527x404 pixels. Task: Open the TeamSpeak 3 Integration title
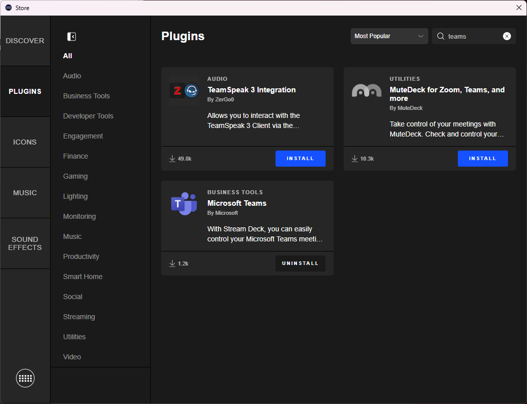pyautogui.click(x=251, y=90)
